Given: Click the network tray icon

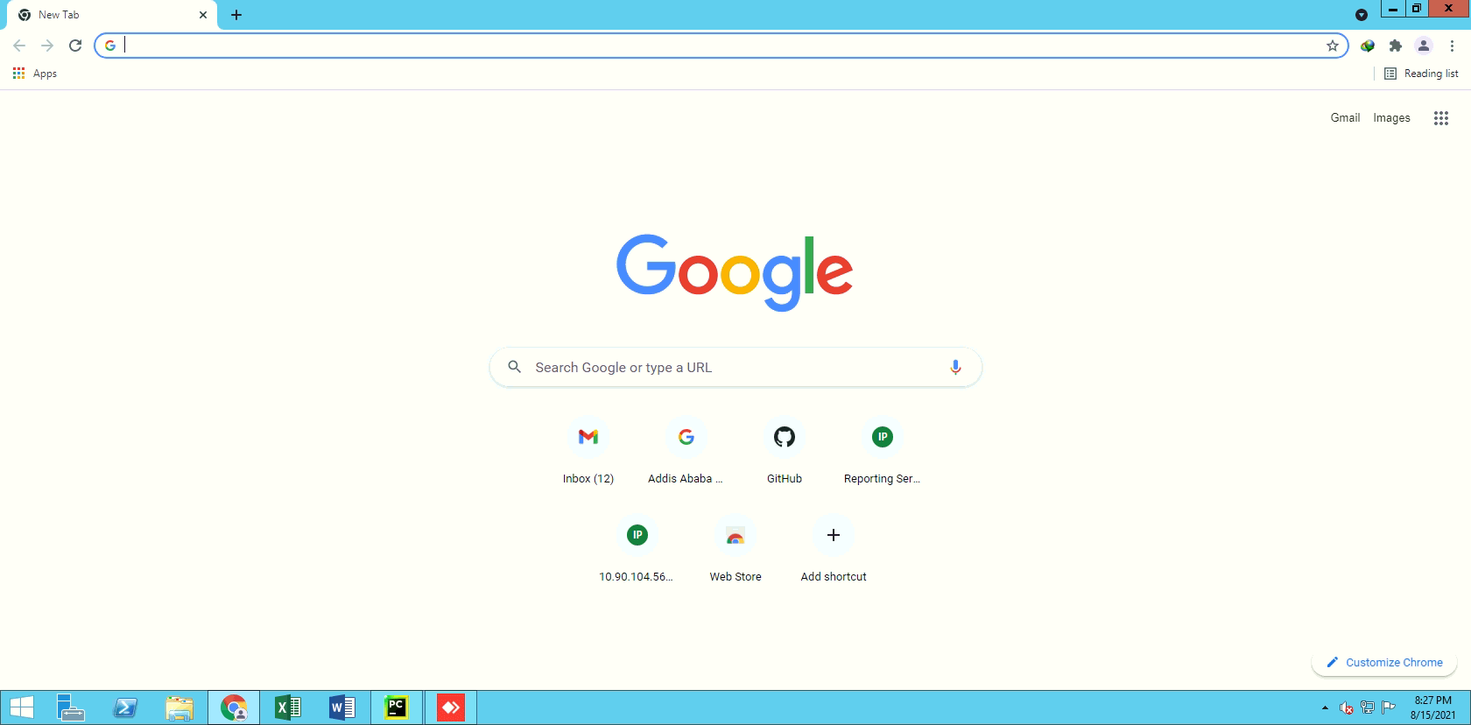Looking at the screenshot, I should 1368,707.
